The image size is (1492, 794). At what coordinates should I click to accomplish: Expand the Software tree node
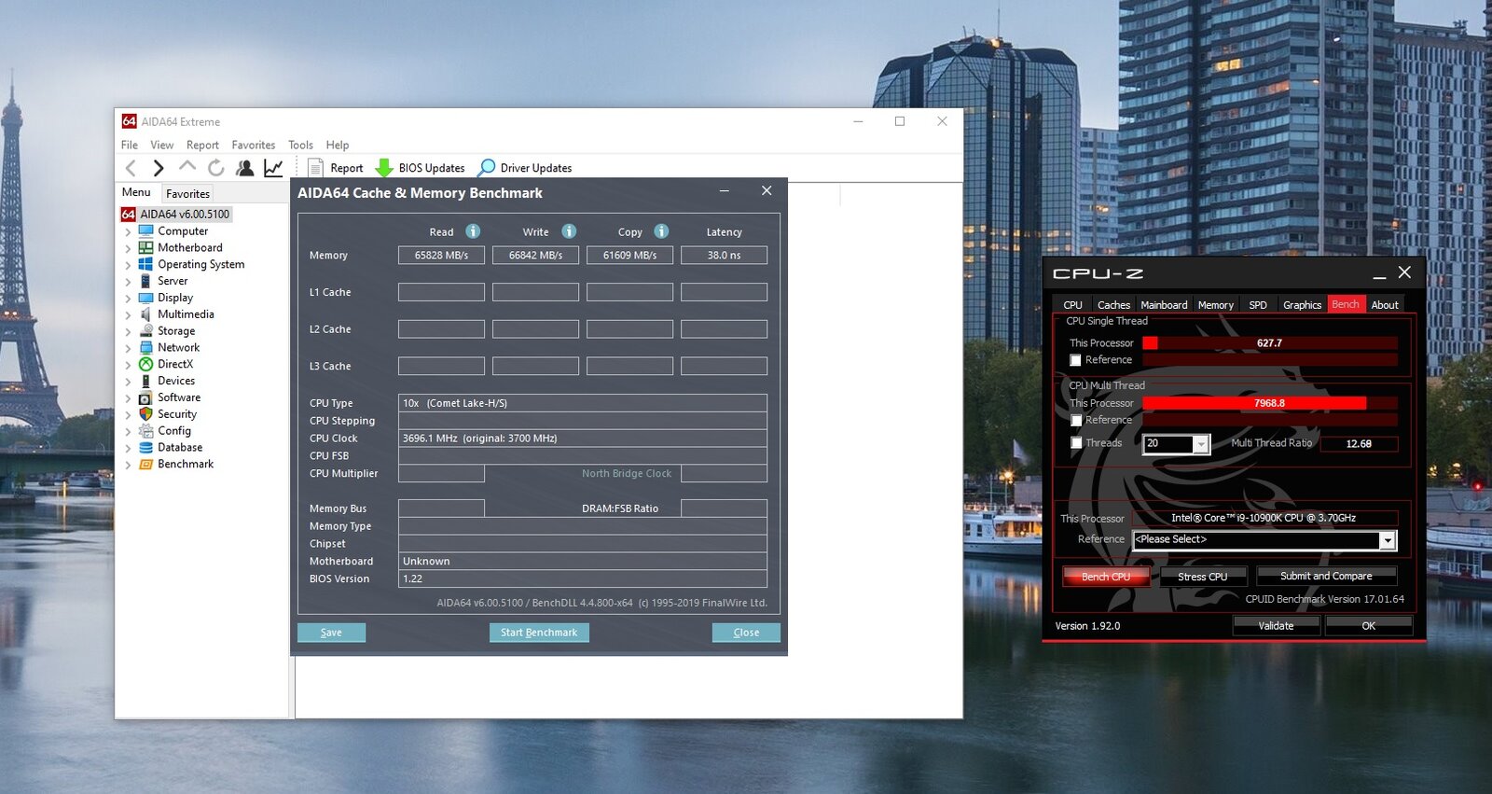(x=128, y=398)
